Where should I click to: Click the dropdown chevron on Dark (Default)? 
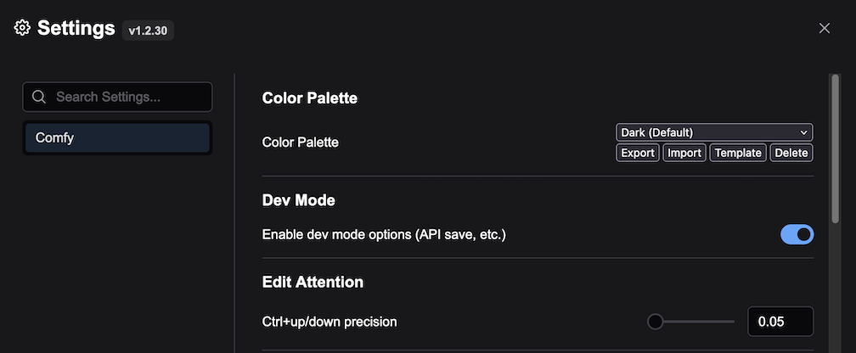click(x=803, y=132)
